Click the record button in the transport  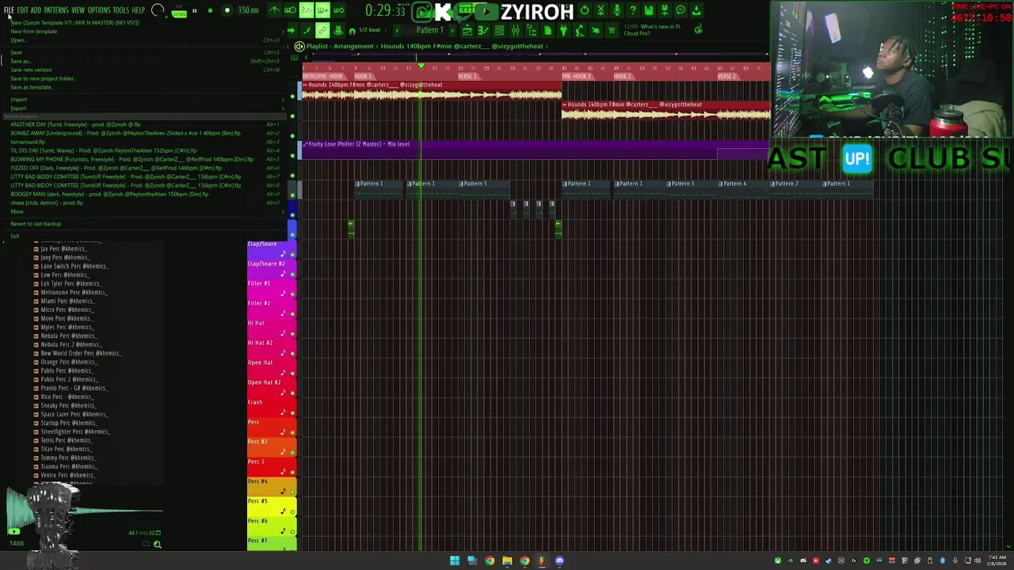(227, 10)
